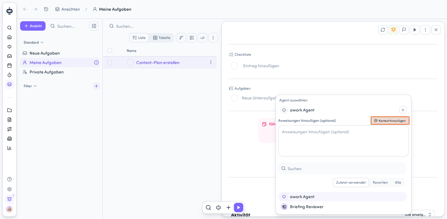This screenshot has width=447, height=219.
Task: Open the documents icon in sidebar
Action: 9,120
